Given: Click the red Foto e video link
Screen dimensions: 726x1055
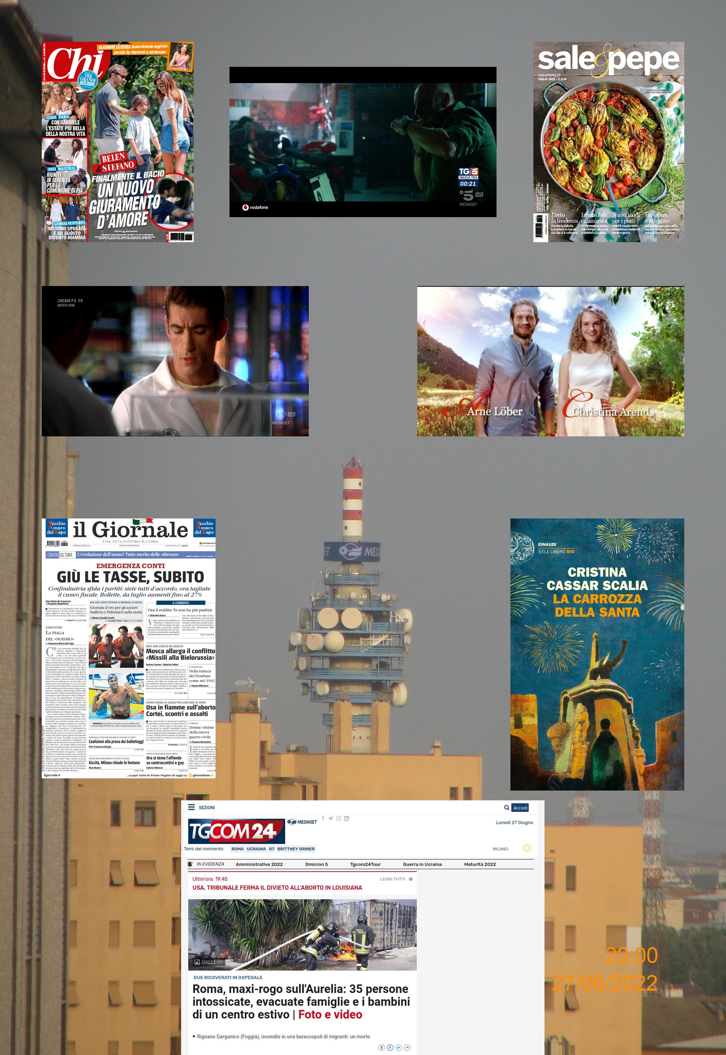Looking at the screenshot, I should click(330, 1015).
